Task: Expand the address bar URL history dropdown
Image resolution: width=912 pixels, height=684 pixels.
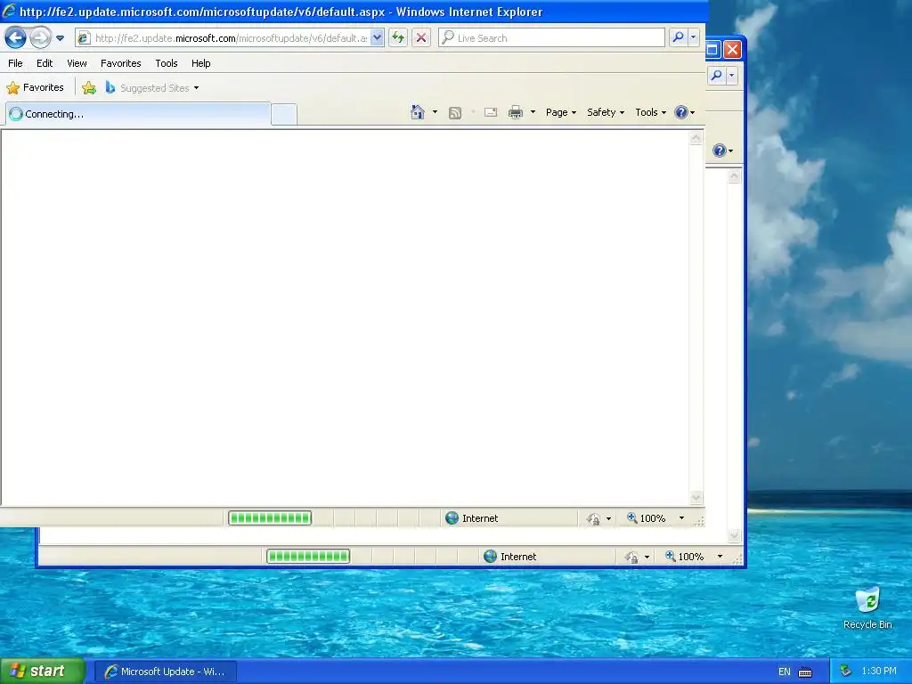Action: point(377,38)
